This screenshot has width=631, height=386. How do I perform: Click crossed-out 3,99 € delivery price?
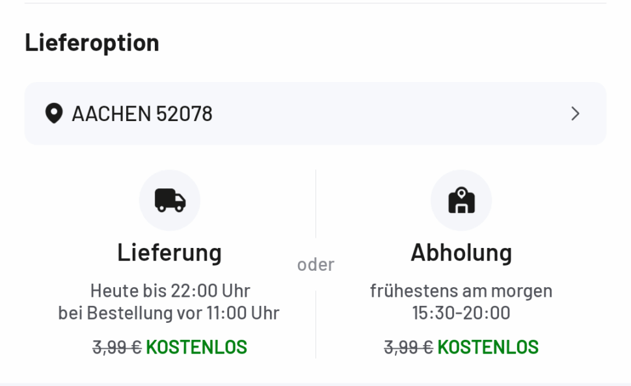coord(117,347)
